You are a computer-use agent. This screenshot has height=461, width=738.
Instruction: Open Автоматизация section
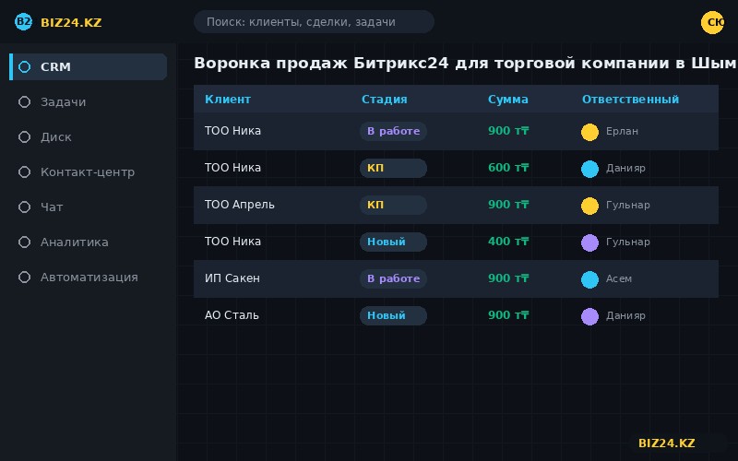click(x=88, y=278)
